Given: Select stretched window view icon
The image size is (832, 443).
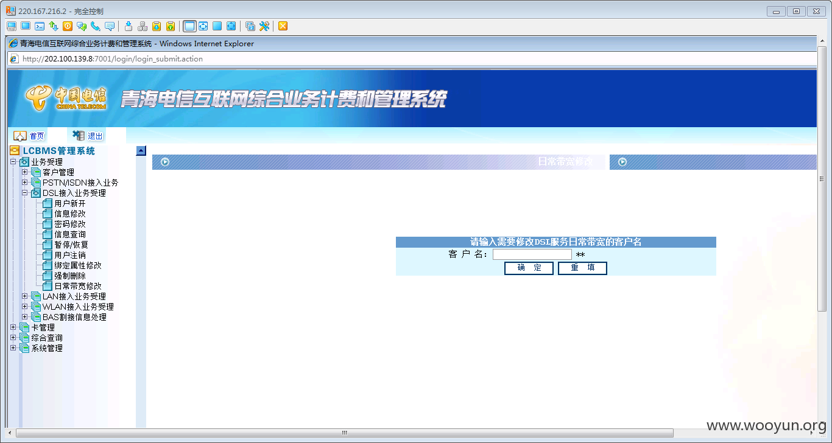Looking at the screenshot, I should [x=203, y=26].
